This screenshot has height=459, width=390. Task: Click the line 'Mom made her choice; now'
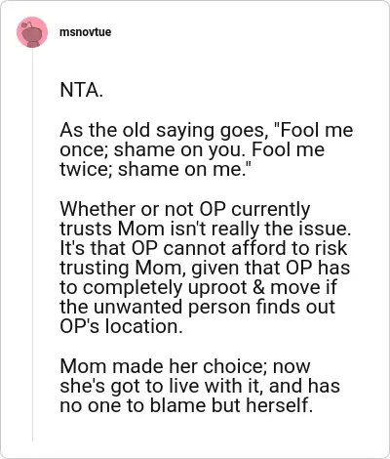[x=185, y=366]
